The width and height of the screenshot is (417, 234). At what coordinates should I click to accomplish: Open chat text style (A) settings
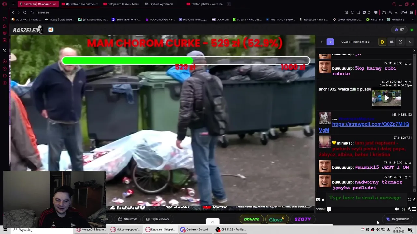click(x=414, y=200)
